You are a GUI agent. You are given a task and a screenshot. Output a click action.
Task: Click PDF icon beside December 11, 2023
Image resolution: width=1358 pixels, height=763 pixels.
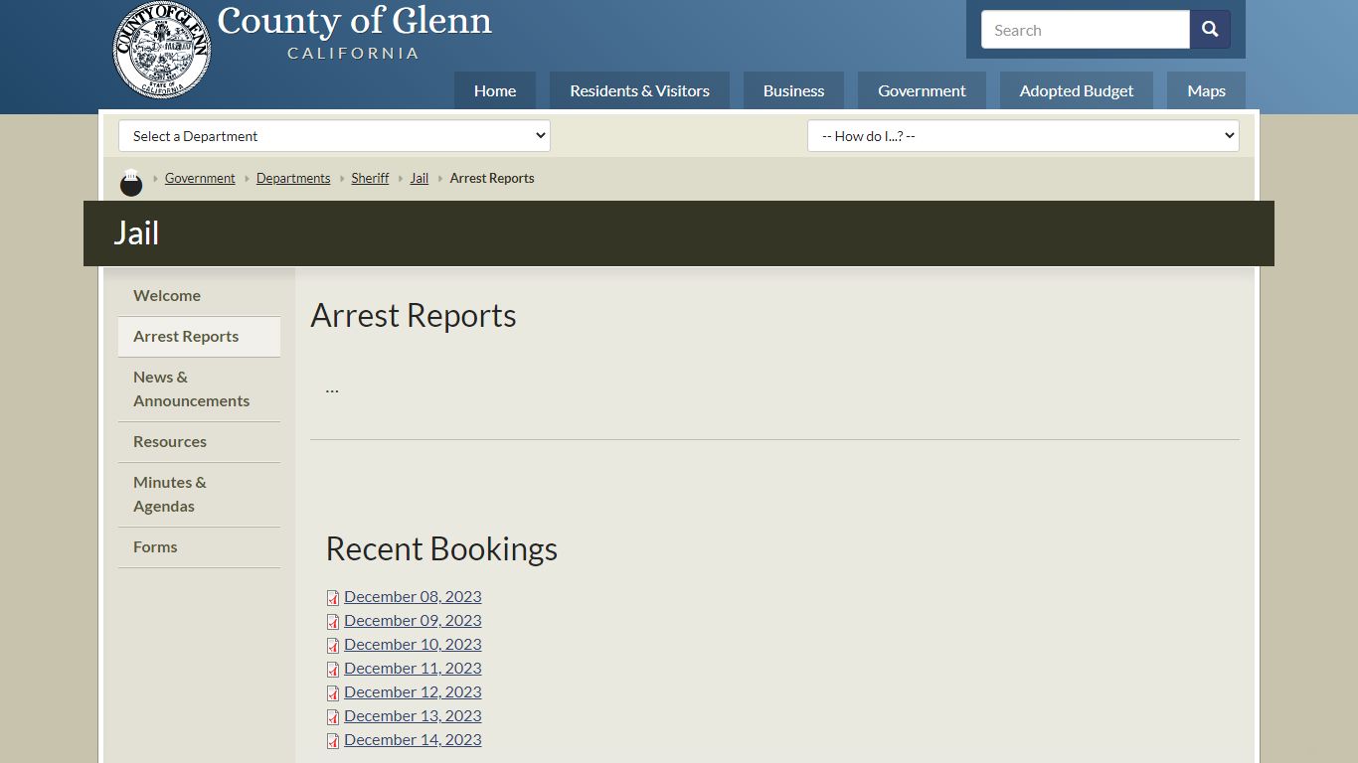333,670
